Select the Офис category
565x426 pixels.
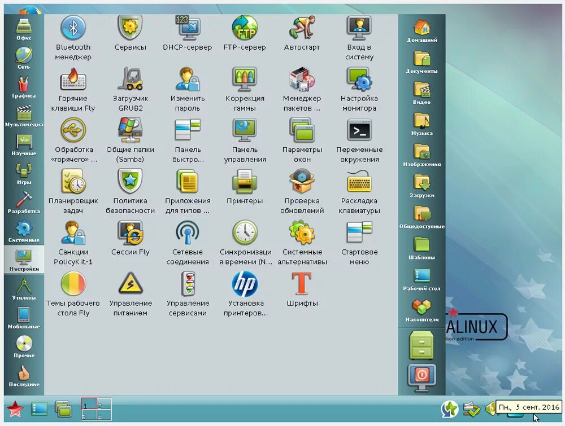point(24,29)
